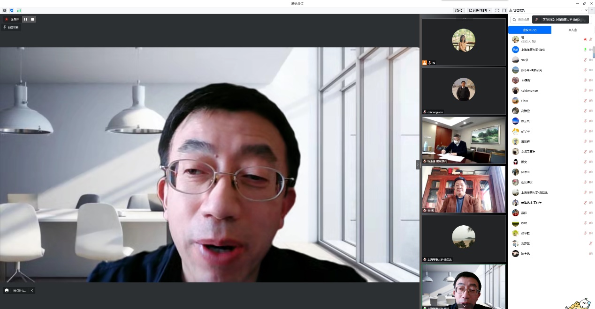
Task: Toggle microphone for Flora in member list
Action: 585,101
